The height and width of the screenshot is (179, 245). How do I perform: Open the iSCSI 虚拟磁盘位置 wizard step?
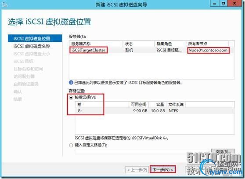click(35, 39)
